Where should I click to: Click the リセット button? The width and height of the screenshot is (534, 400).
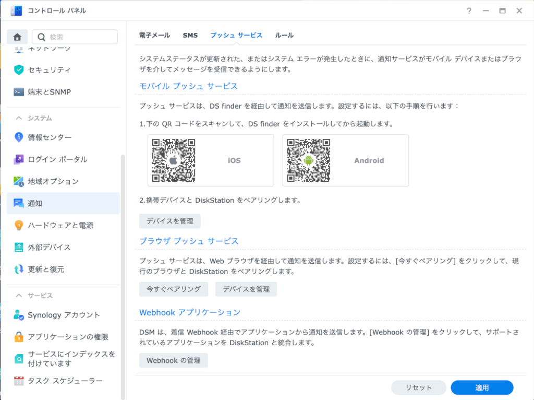tap(419, 387)
